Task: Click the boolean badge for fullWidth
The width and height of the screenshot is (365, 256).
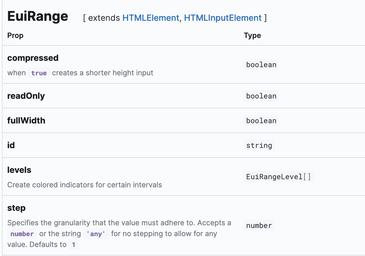Action: click(x=261, y=120)
